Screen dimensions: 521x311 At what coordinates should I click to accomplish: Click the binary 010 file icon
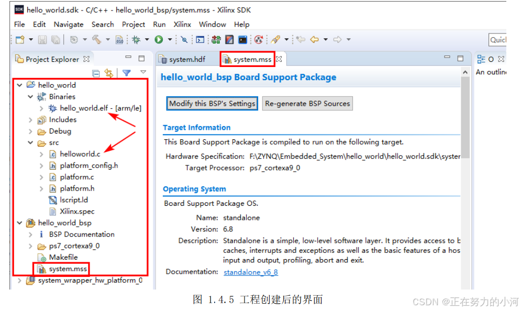[x=119, y=40]
